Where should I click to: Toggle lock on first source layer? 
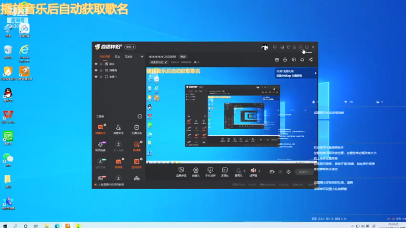point(101,64)
